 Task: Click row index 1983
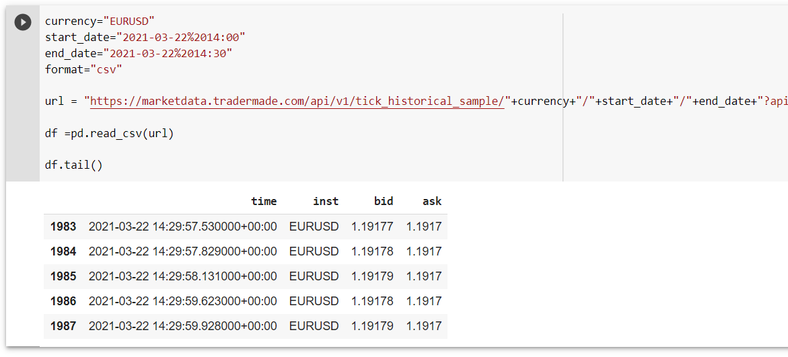click(x=63, y=227)
